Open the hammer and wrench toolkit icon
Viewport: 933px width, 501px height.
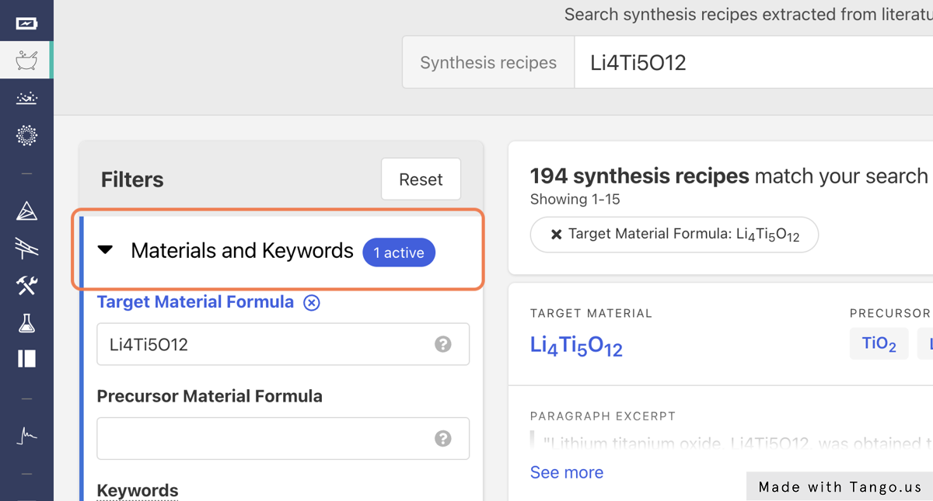coord(26,285)
